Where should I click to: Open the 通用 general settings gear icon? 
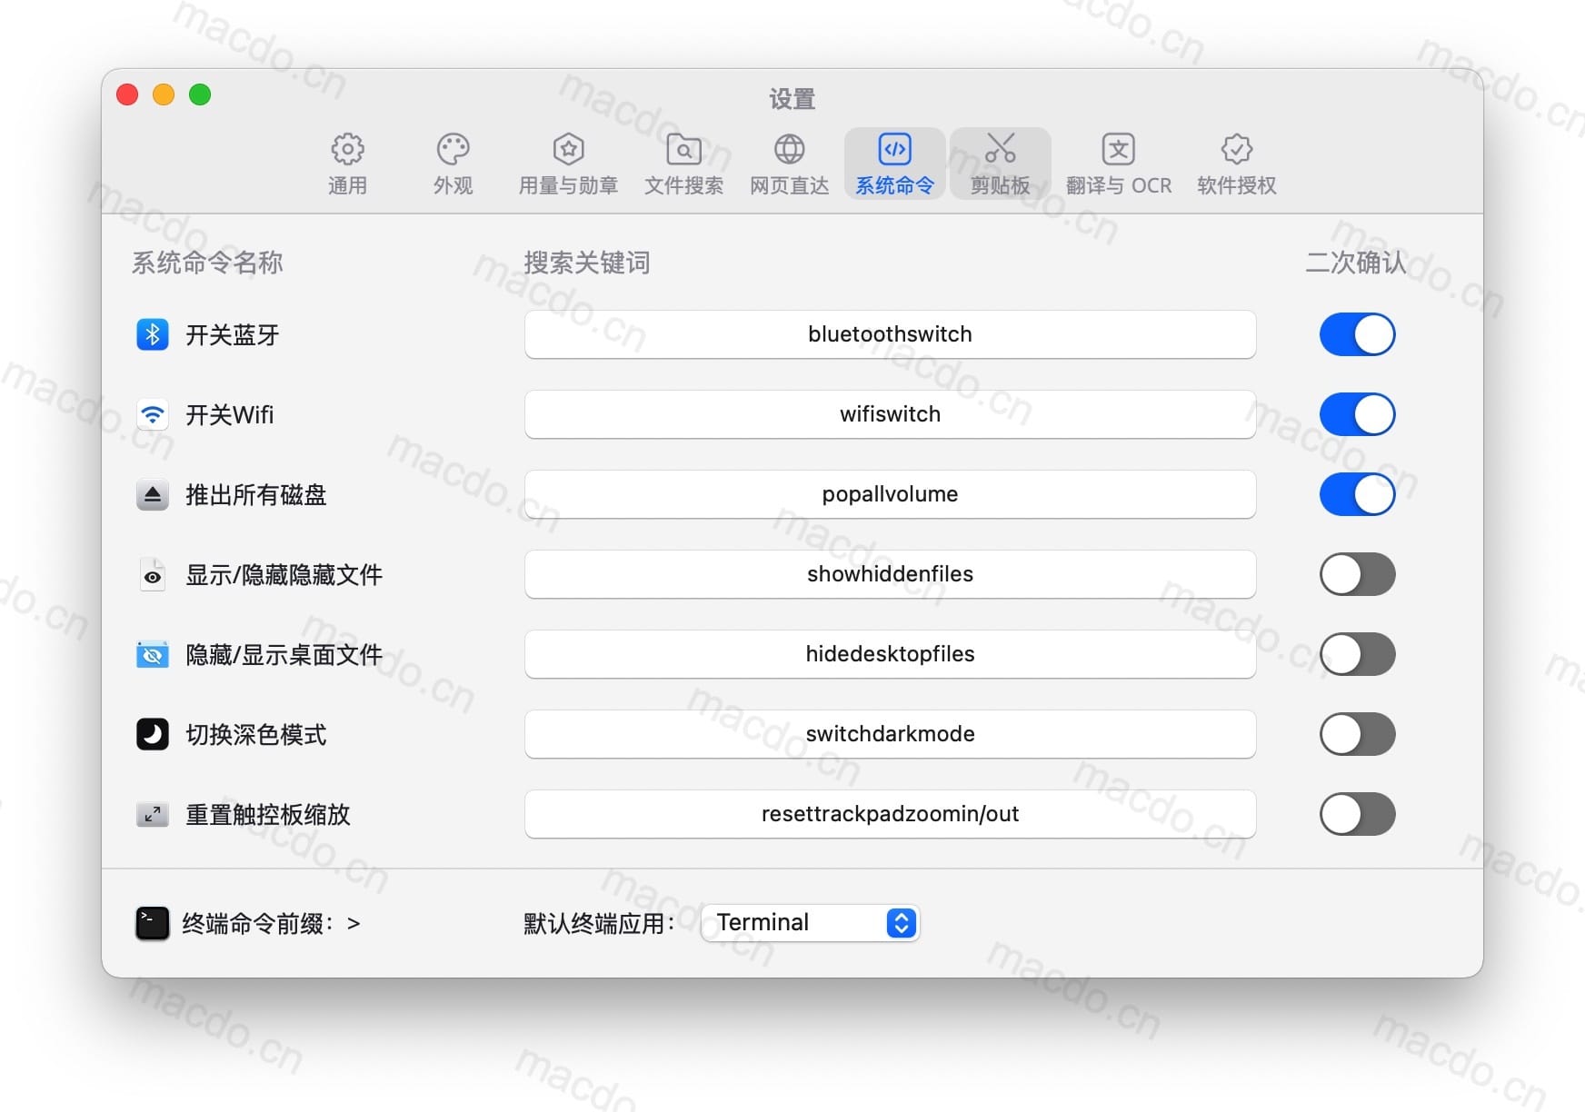pyautogui.click(x=347, y=148)
